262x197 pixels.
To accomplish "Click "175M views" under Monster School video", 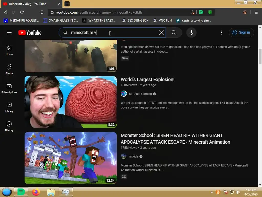I will [129, 148].
